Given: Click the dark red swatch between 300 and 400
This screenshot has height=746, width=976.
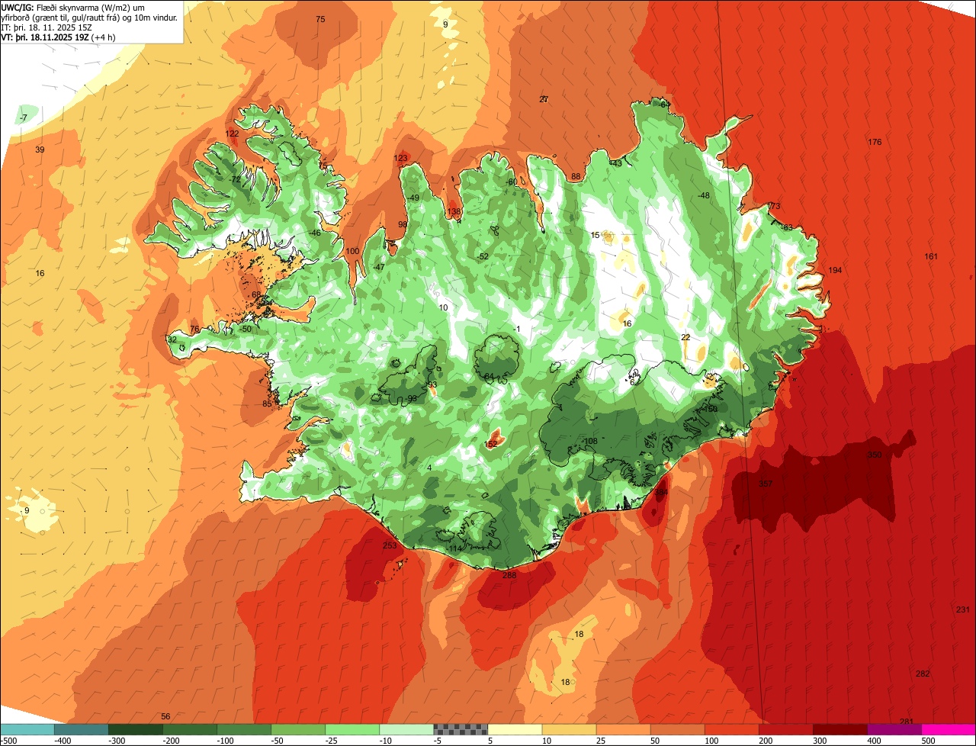Looking at the screenshot, I should pyautogui.click(x=840, y=729).
